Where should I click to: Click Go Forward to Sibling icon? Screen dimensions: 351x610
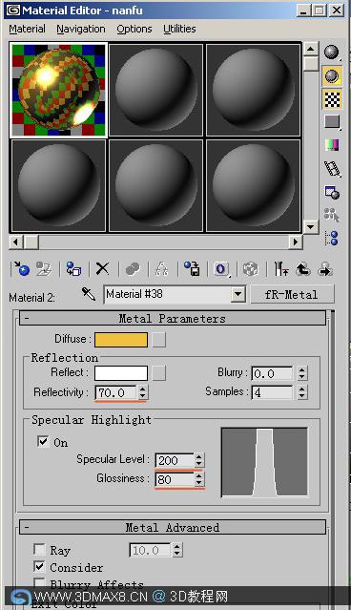(325, 269)
